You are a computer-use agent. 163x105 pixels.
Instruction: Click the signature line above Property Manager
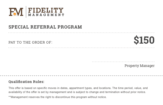(x=123, y=61)
